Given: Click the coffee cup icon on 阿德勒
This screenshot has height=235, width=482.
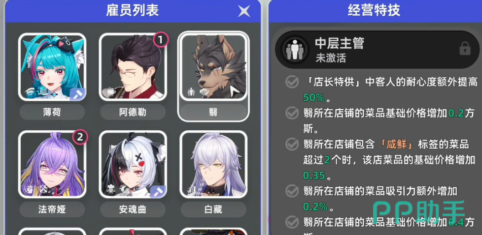Looking at the screenshot, I should [x=107, y=91].
